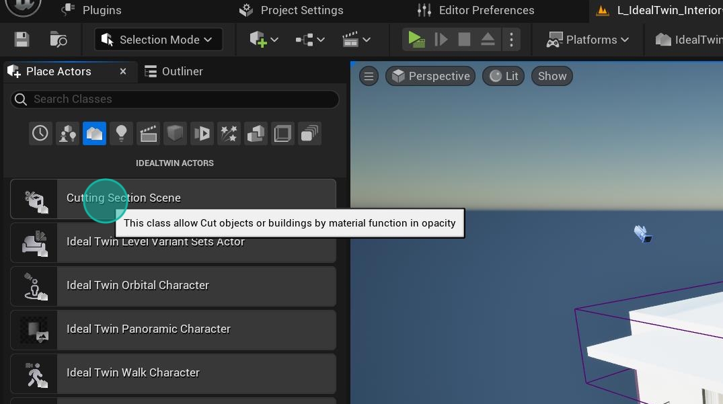Select the Cutting Section Scene actor
Viewport: 723px width, 404px height.
(x=174, y=198)
